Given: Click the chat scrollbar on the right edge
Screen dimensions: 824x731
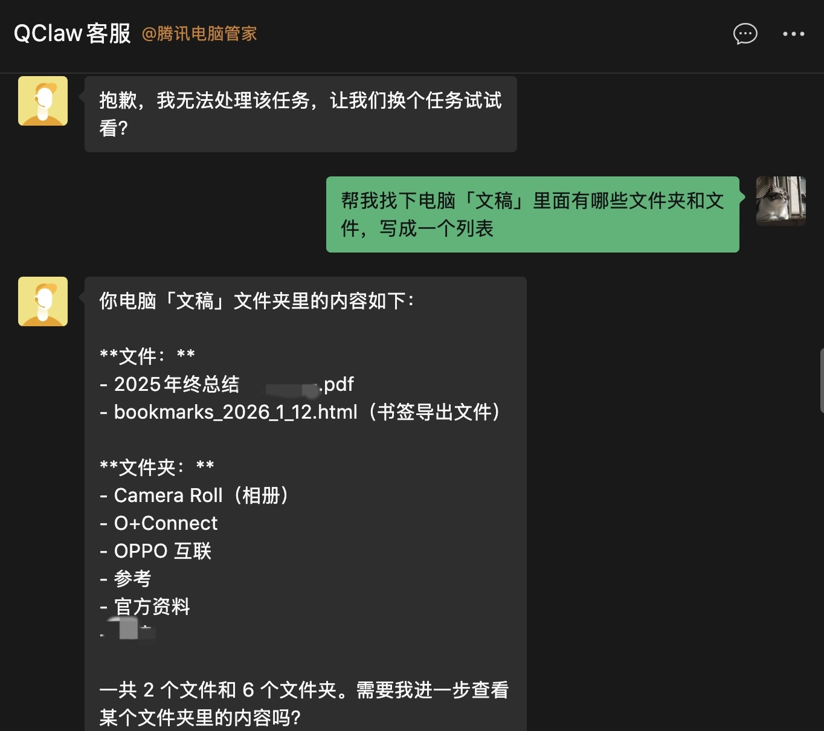Looking at the screenshot, I should (822, 381).
